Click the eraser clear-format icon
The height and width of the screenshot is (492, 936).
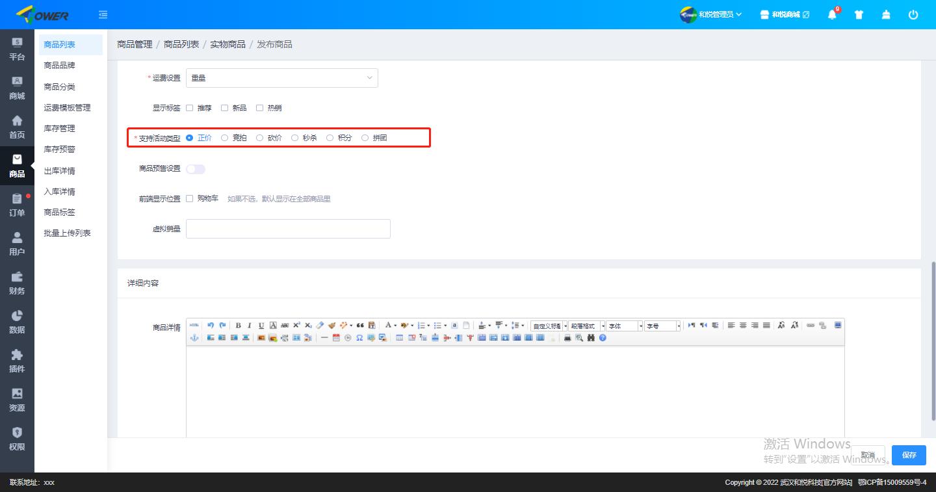click(320, 325)
